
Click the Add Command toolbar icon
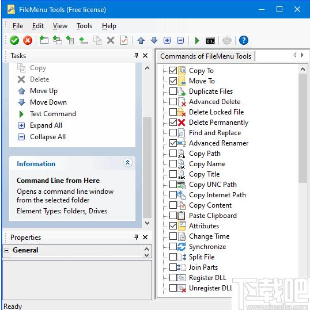[44, 40]
